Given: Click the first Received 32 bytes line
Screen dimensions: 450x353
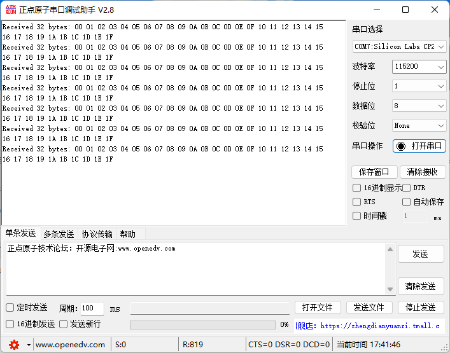Looking at the screenshot, I should point(162,27).
